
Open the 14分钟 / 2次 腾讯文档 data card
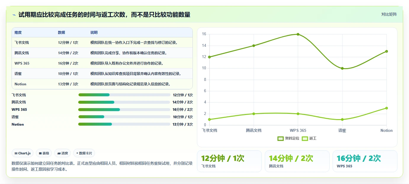pyautogui.click(x=297, y=161)
